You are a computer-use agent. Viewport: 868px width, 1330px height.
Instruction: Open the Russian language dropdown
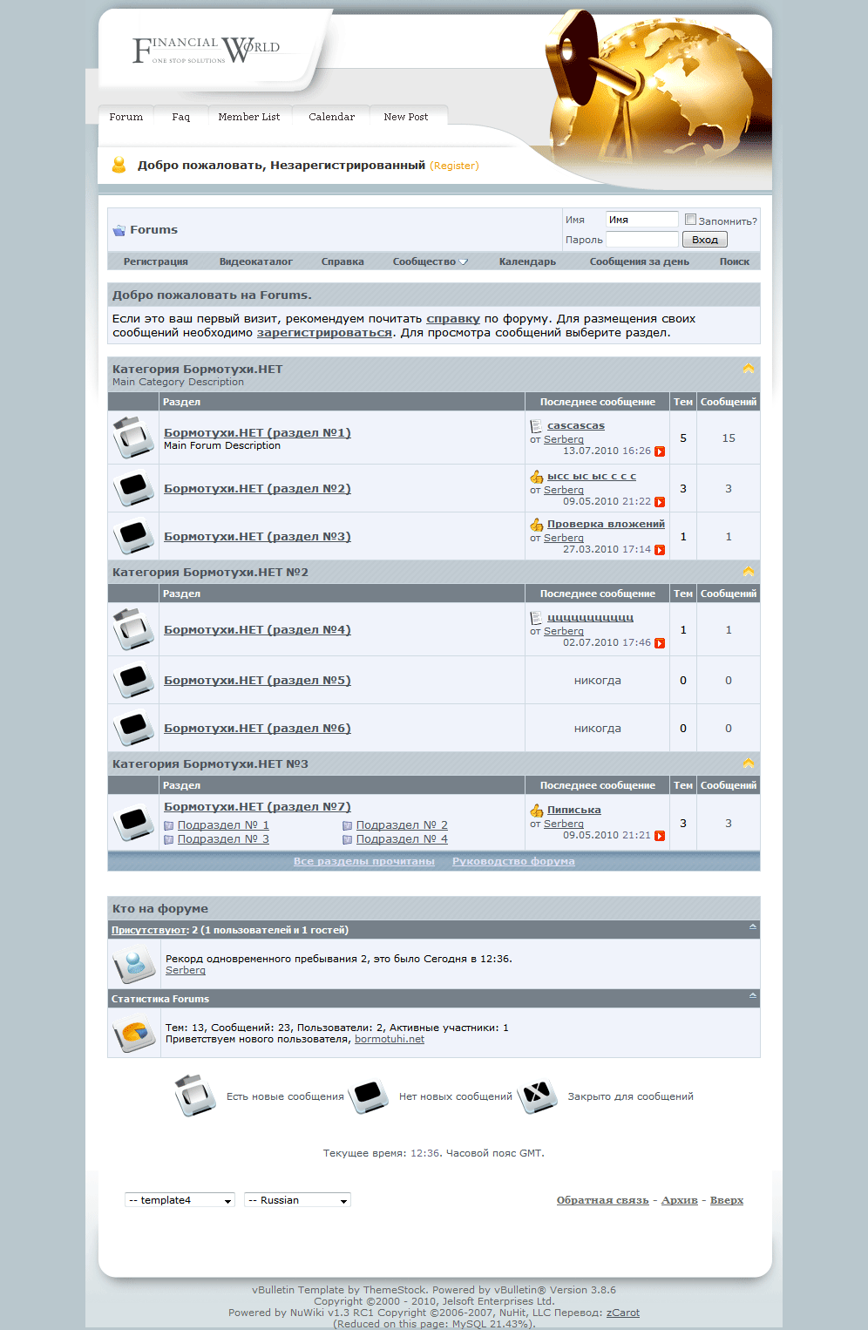point(297,1200)
